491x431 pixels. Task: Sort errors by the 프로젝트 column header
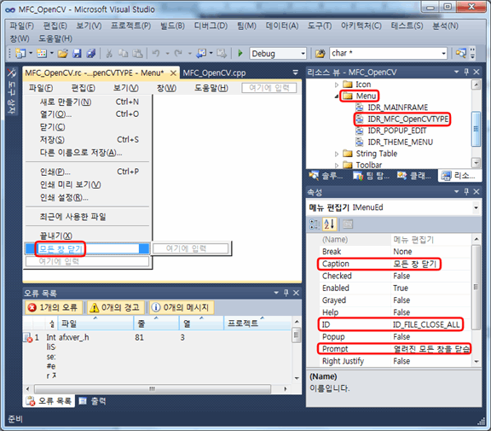(x=257, y=323)
